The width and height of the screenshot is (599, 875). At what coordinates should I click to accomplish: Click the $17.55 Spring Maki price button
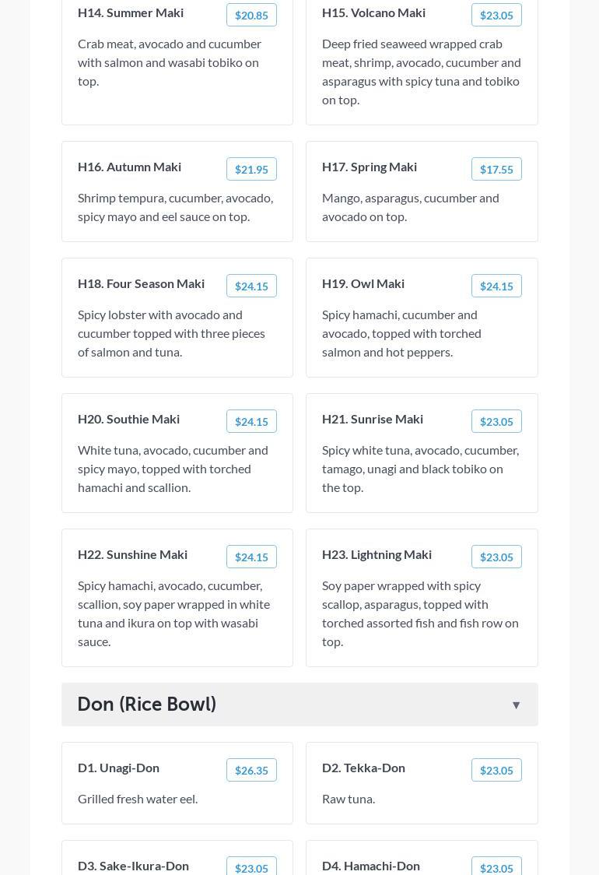(x=496, y=170)
